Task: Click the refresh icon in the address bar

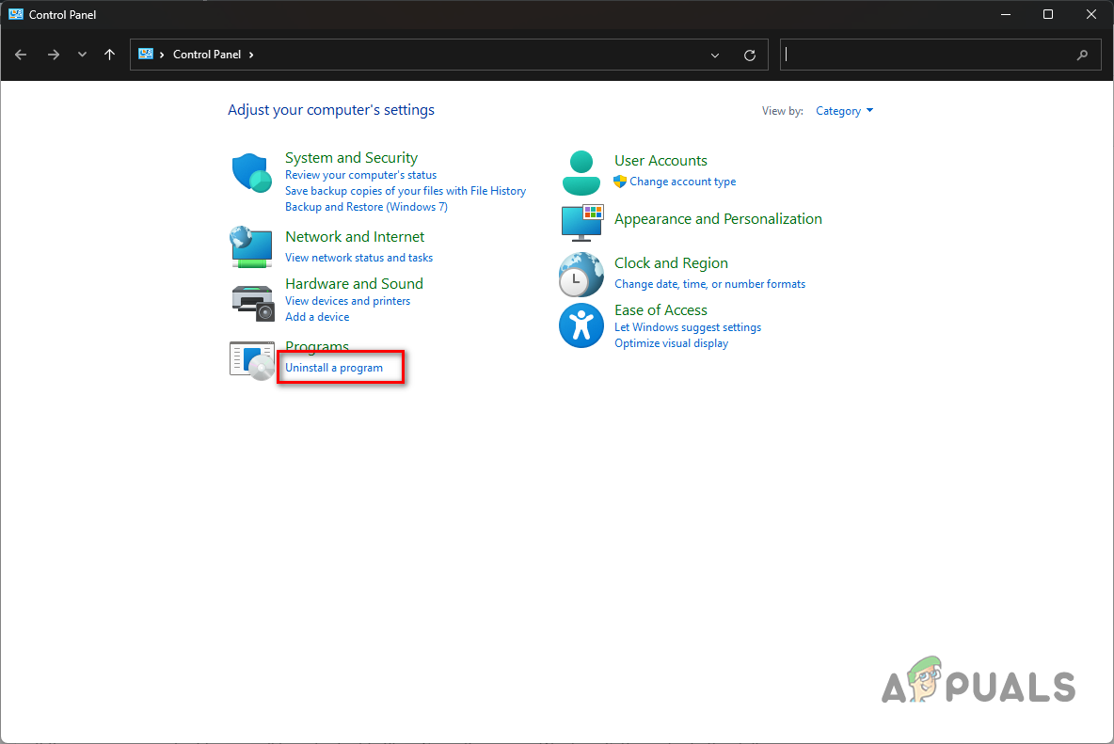Action: pos(750,55)
